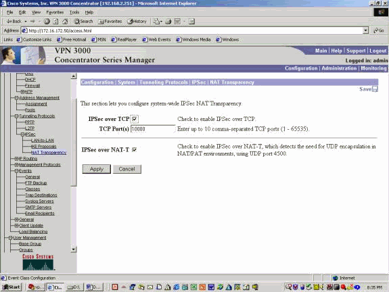Screen dimensions: 389x292
Task: Open the Back button history dropdown
Action: (x=26, y=22)
